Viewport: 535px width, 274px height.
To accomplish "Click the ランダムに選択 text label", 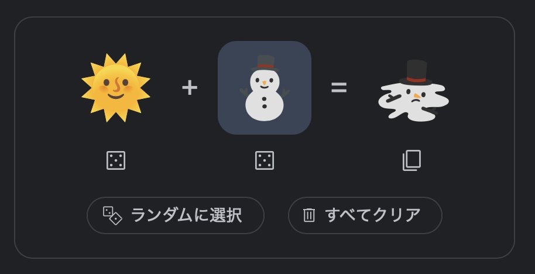I will [x=186, y=215].
